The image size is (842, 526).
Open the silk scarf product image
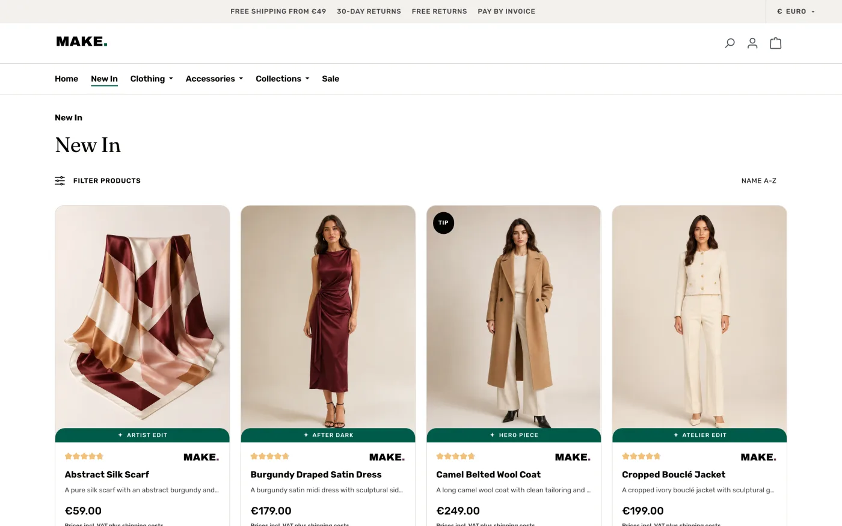[143, 317]
